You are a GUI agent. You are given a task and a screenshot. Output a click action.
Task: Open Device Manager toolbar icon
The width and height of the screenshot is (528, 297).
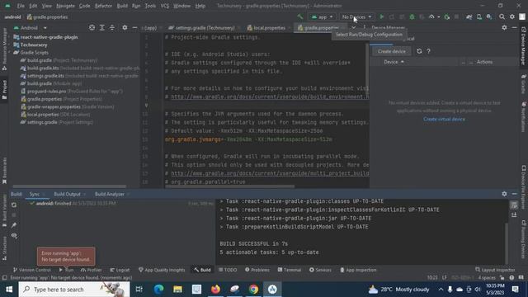pyautogui.click(x=479, y=16)
